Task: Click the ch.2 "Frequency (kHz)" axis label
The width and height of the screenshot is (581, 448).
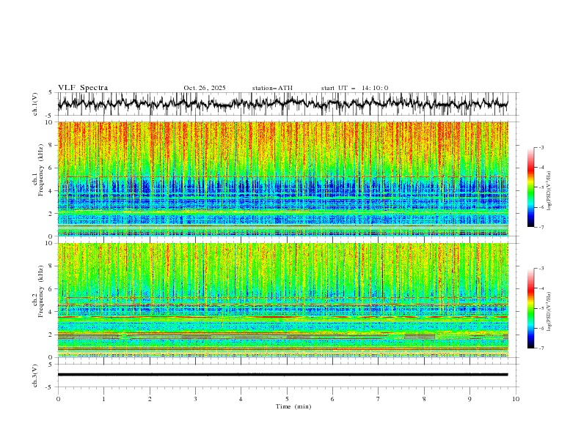Action: point(41,291)
